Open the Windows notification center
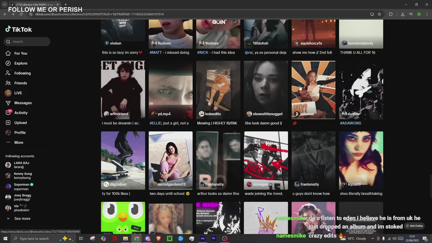 [425, 239]
